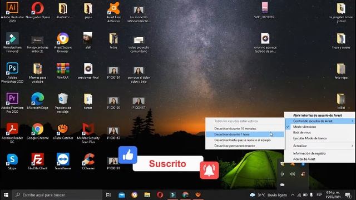Select Adobe Illustrator 2020 desktop icon
356x200 pixels.
click(12, 12)
